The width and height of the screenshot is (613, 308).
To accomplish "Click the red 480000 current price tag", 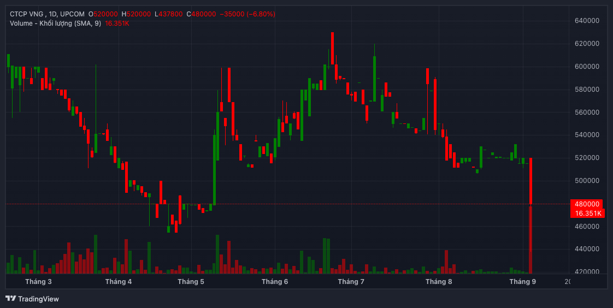I will (586, 204).
